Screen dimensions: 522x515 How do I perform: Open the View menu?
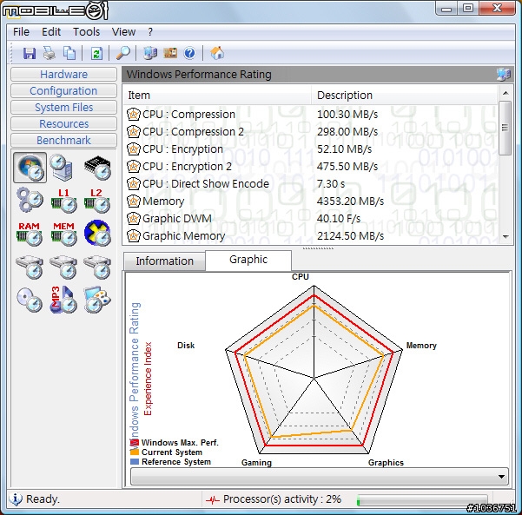tap(123, 32)
